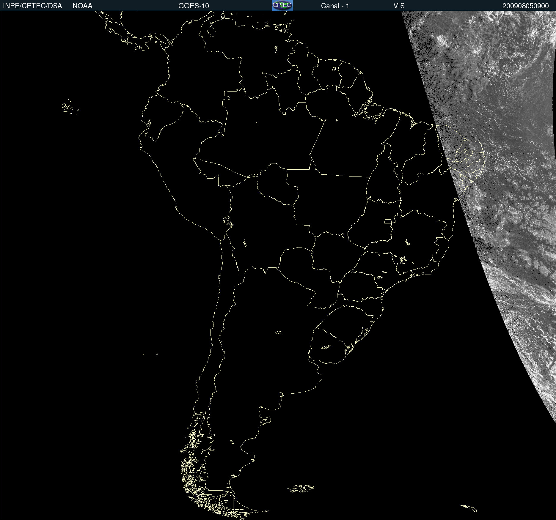This screenshot has width=556, height=520.
Task: Click the GOES-10 satellite label
Action: click(194, 6)
